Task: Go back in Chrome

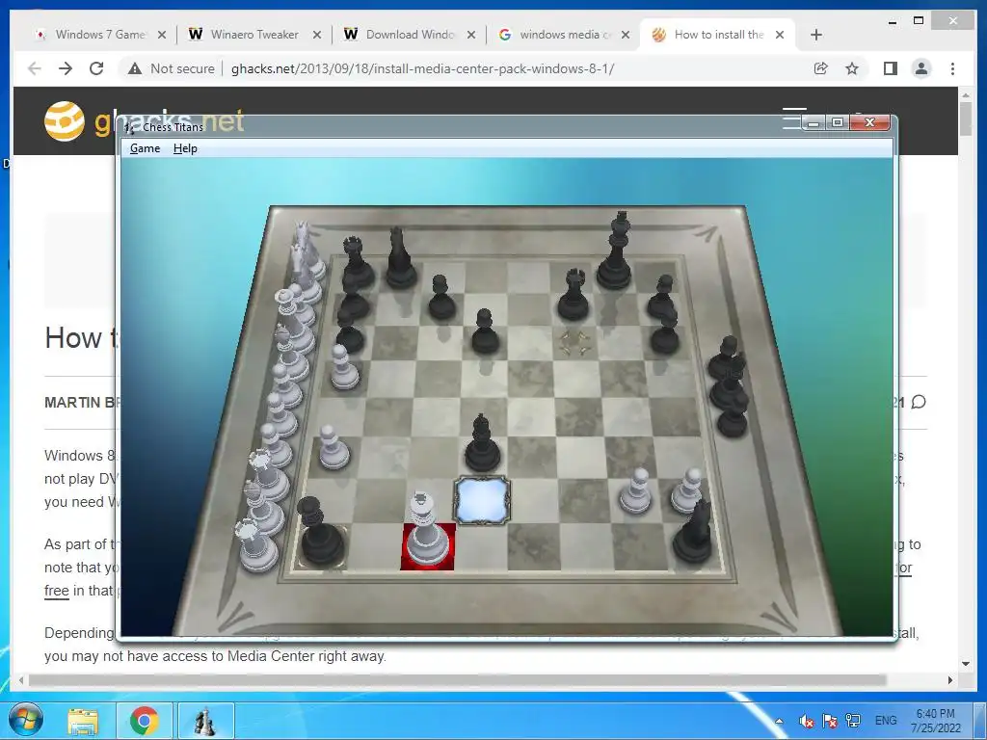Action: click(x=35, y=68)
